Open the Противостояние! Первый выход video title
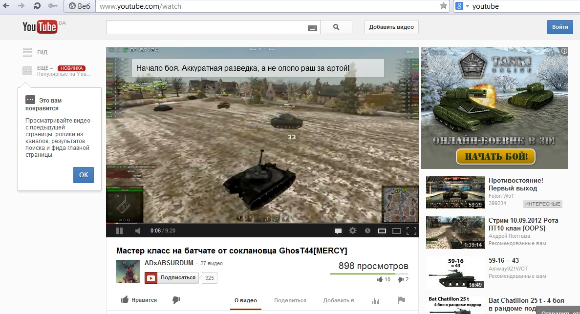The image size is (580, 314). tap(516, 184)
